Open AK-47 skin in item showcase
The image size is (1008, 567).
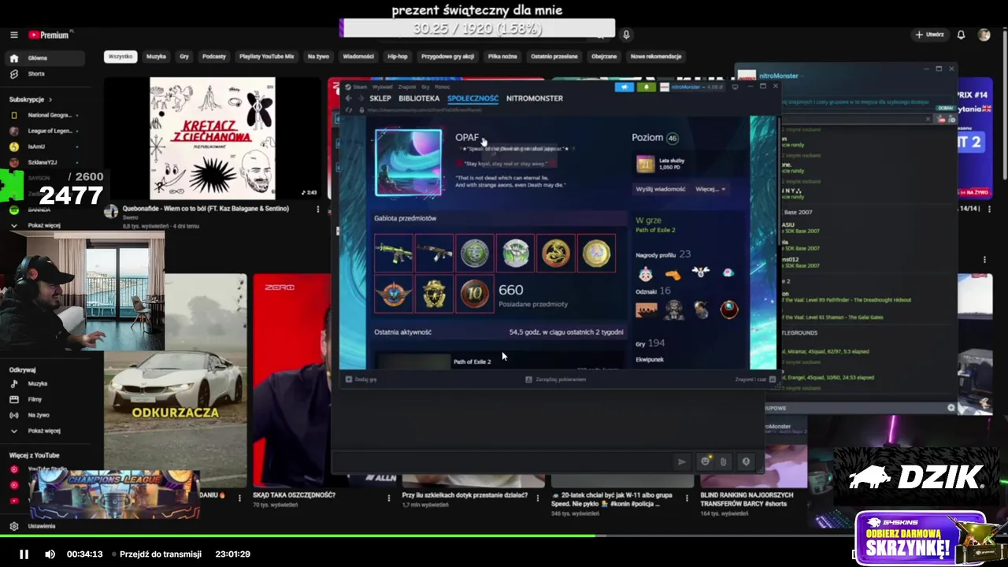[x=434, y=253]
